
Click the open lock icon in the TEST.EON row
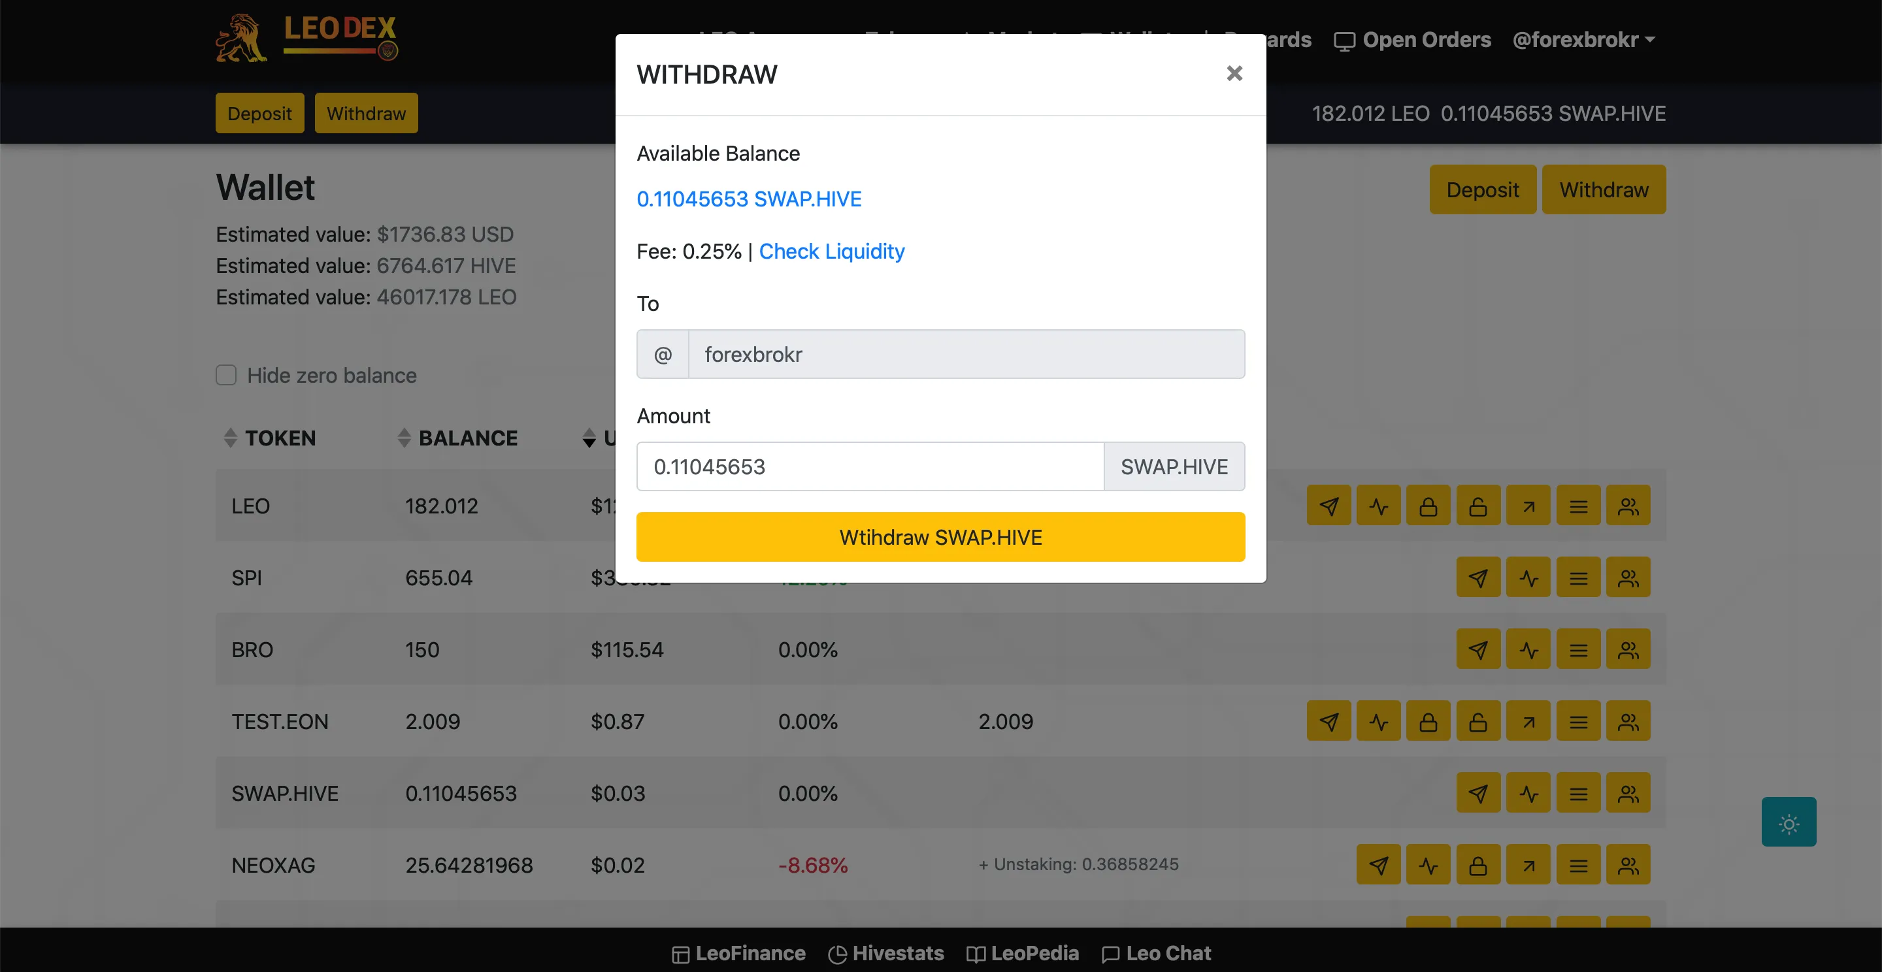1478,722
